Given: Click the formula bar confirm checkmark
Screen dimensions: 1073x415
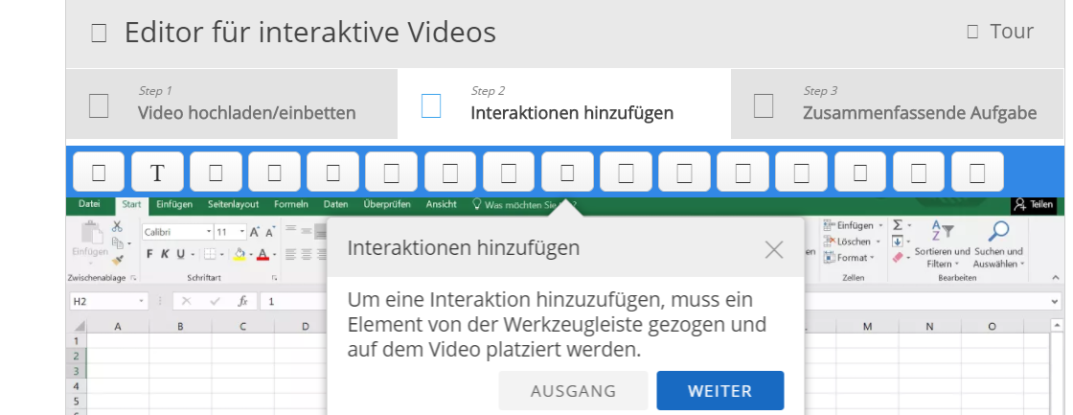Looking at the screenshot, I should 215,301.
